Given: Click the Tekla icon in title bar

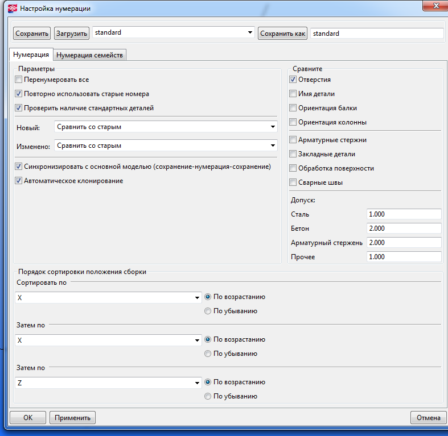Looking at the screenshot, I should [11, 9].
